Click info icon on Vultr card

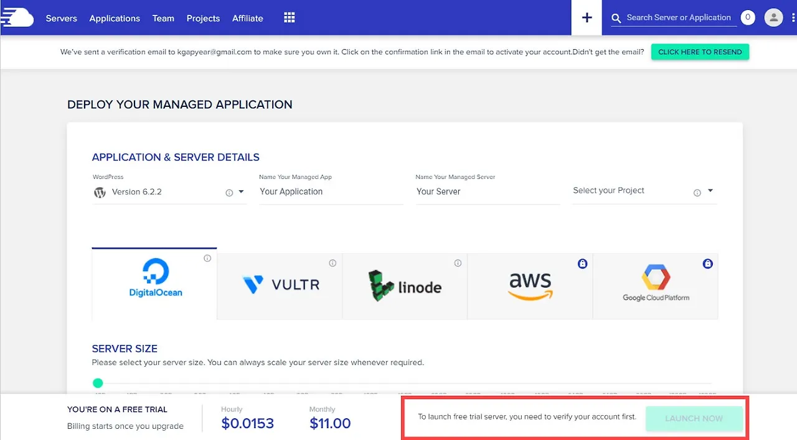click(332, 264)
